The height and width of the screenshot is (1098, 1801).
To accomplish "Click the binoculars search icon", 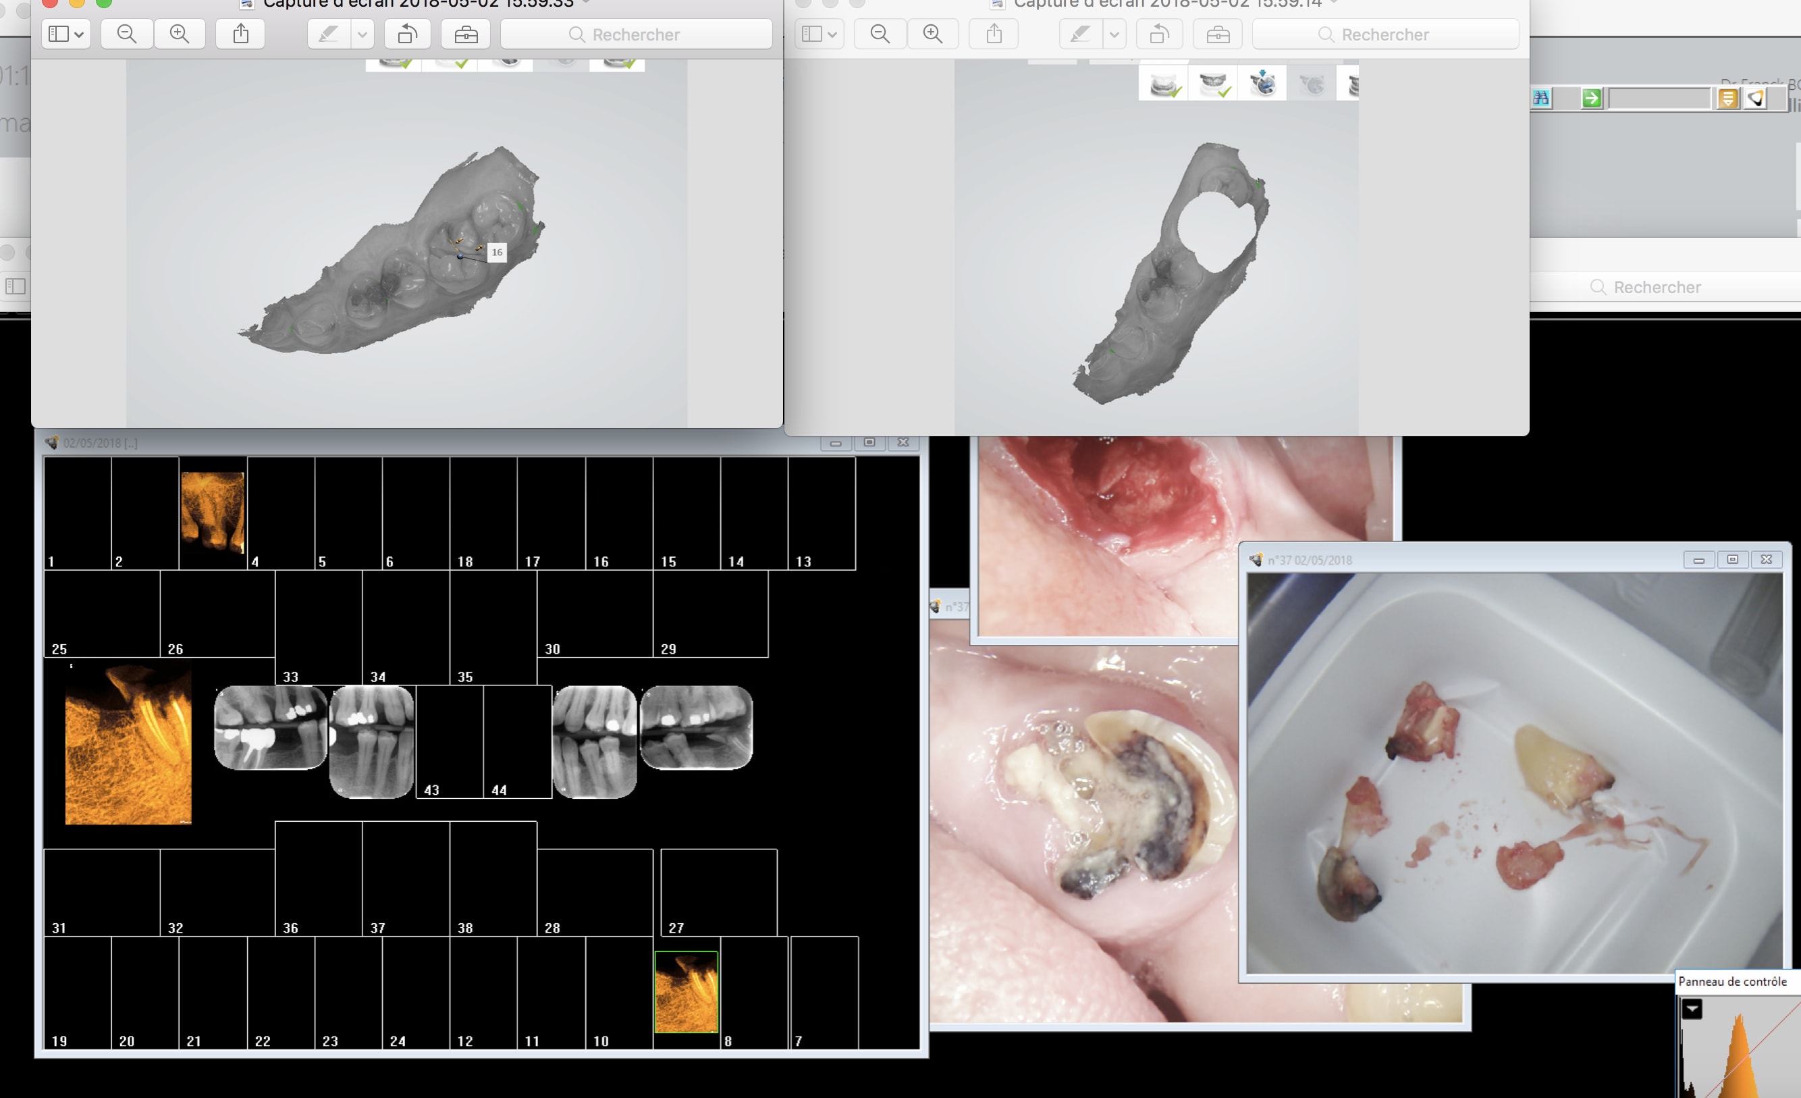I will 1541,98.
